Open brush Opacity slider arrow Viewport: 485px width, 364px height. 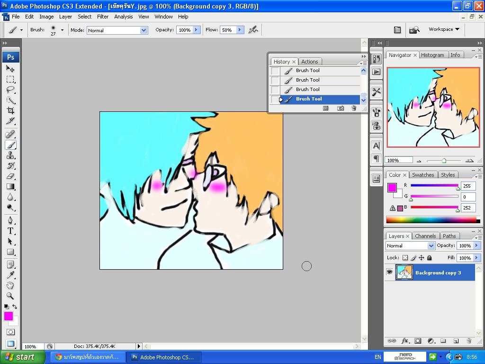click(196, 30)
